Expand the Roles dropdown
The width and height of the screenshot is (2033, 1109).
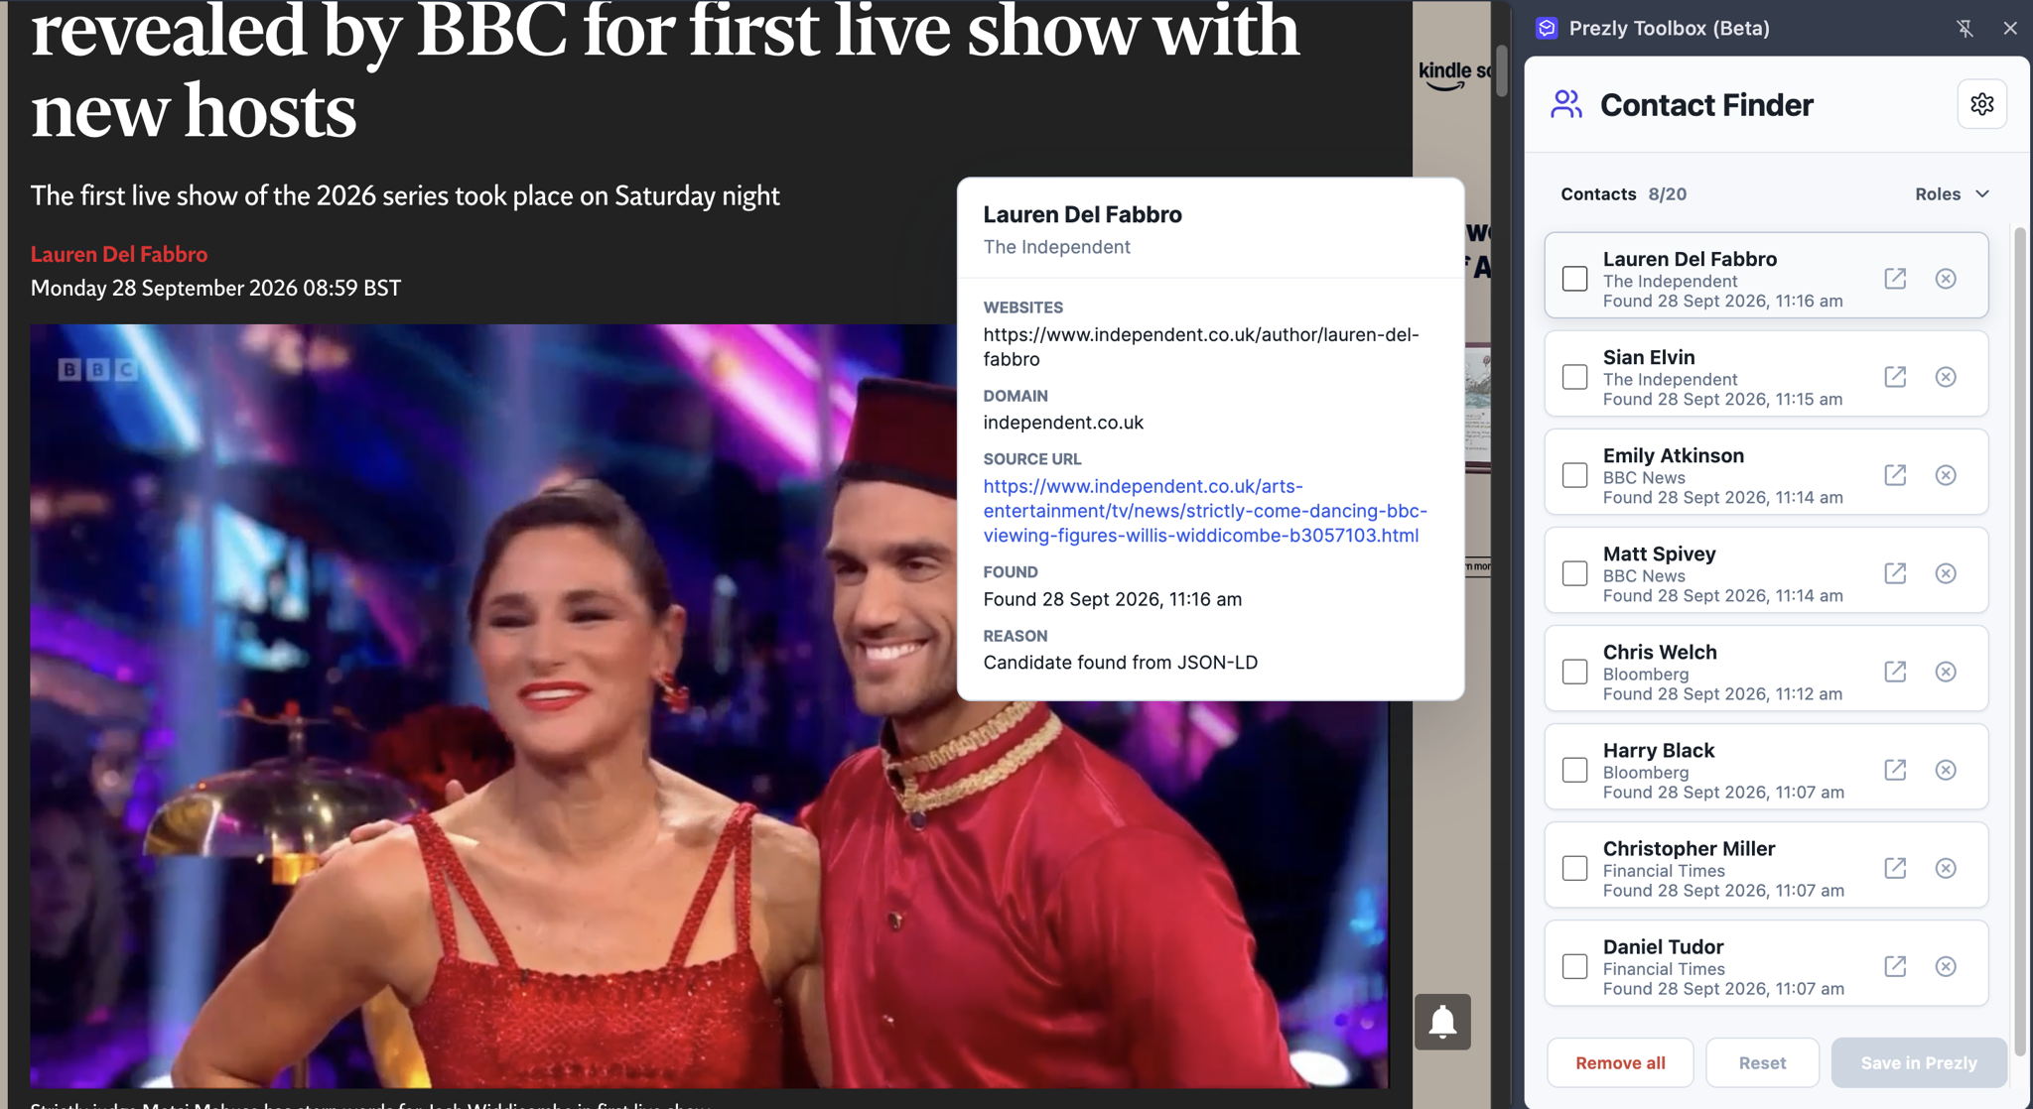[x=1952, y=194]
